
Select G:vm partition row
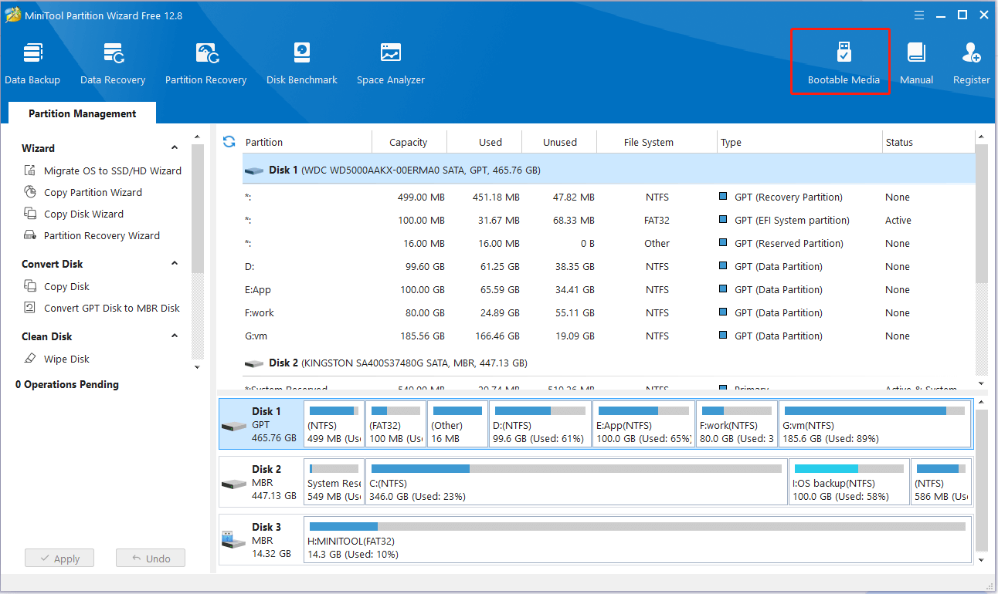coord(609,336)
